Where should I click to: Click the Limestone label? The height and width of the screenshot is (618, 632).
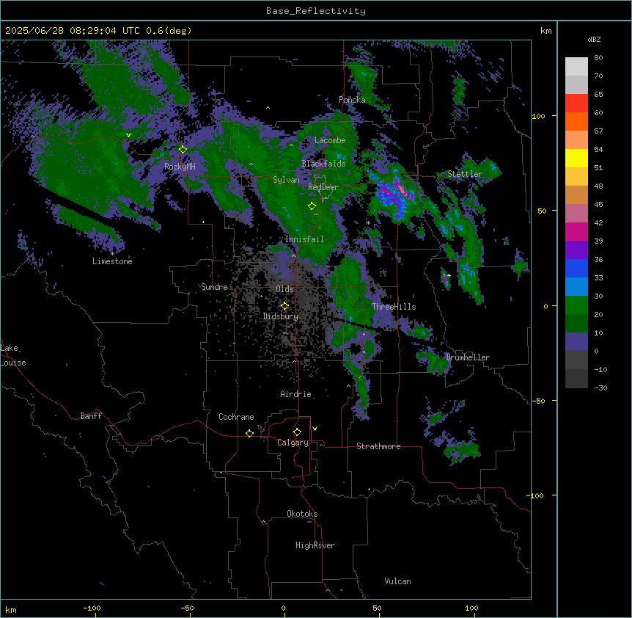point(112,261)
